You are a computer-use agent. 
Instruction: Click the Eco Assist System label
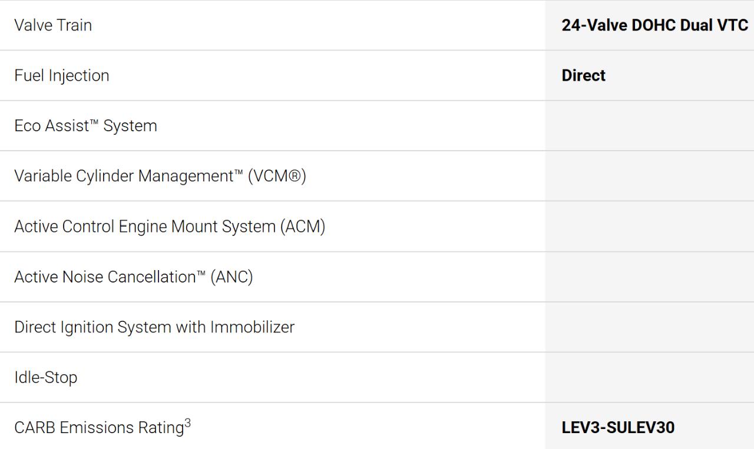tap(85, 126)
